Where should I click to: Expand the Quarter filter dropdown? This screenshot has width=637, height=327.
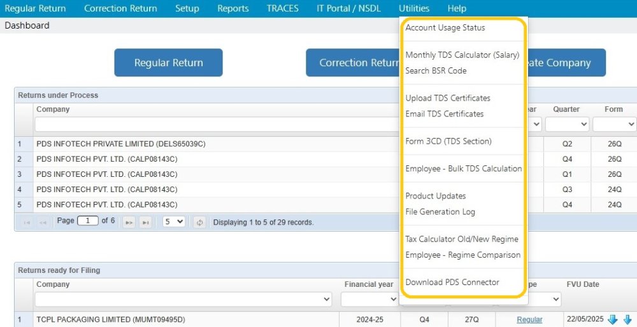pyautogui.click(x=567, y=124)
